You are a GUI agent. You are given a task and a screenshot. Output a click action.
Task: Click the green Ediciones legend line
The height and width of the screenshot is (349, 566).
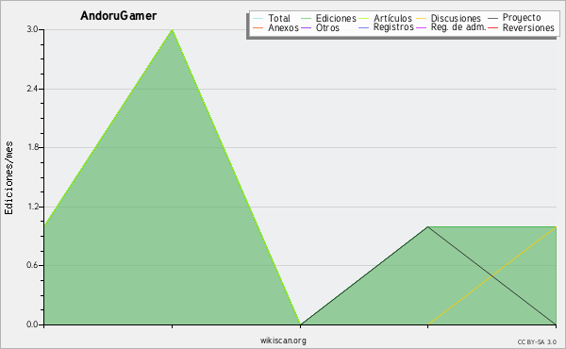coord(306,19)
